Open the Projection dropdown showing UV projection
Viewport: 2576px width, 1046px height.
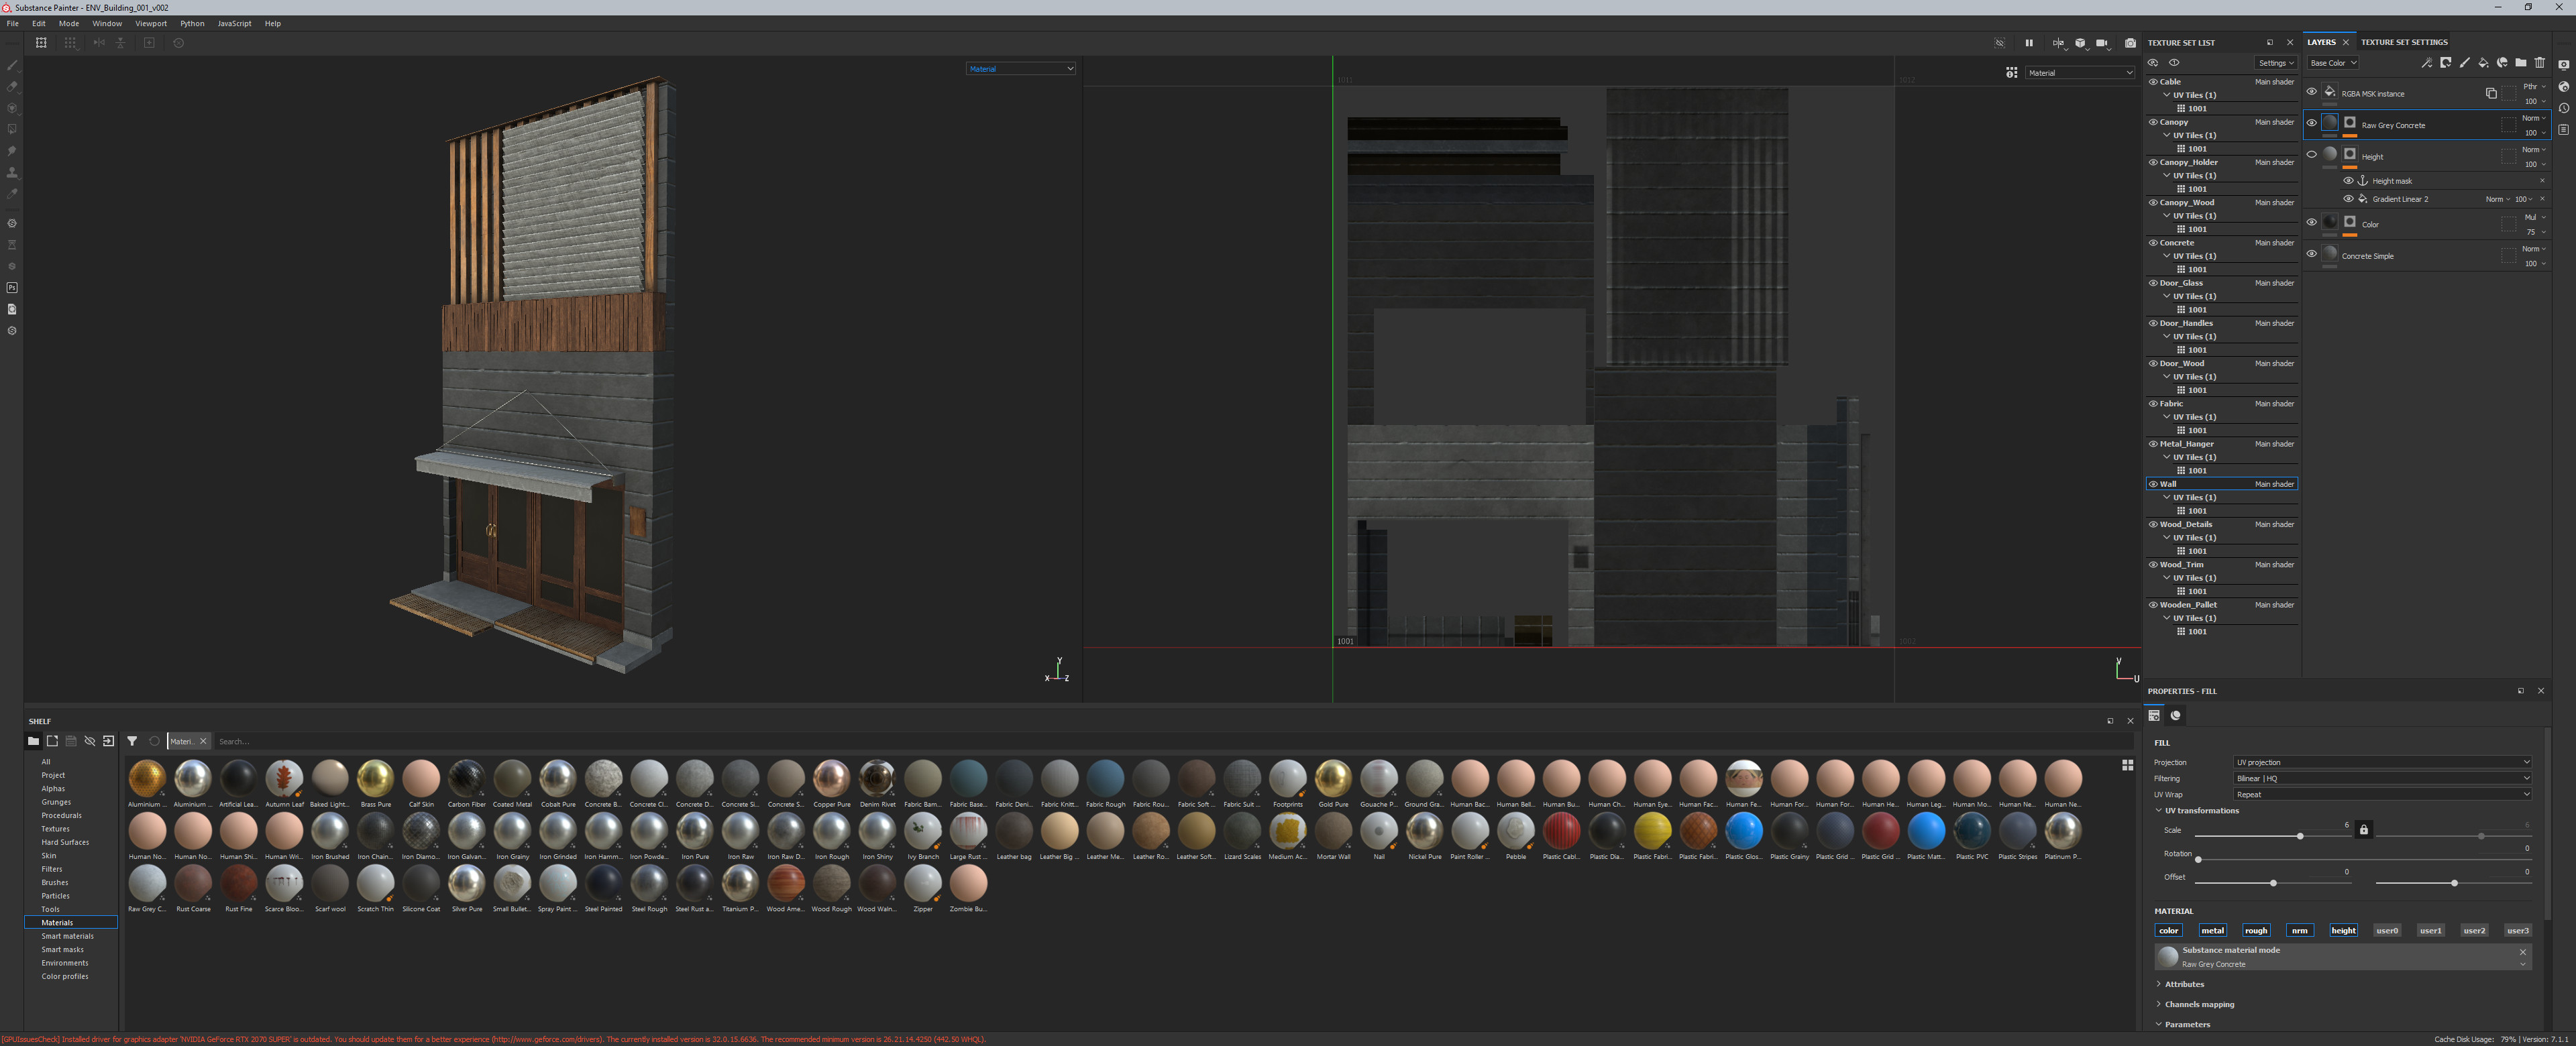(x=2382, y=762)
